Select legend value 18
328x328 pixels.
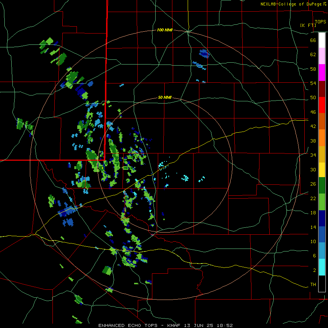(313, 213)
